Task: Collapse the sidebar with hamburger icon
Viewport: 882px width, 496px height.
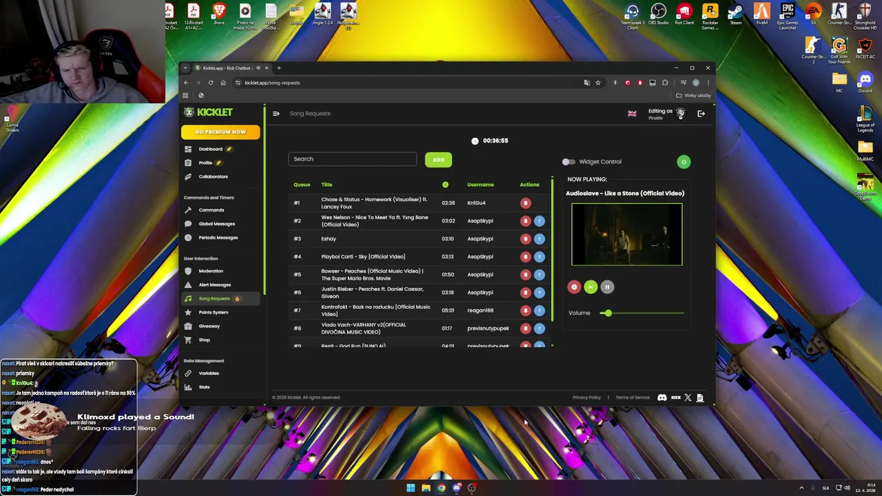Action: (x=276, y=114)
